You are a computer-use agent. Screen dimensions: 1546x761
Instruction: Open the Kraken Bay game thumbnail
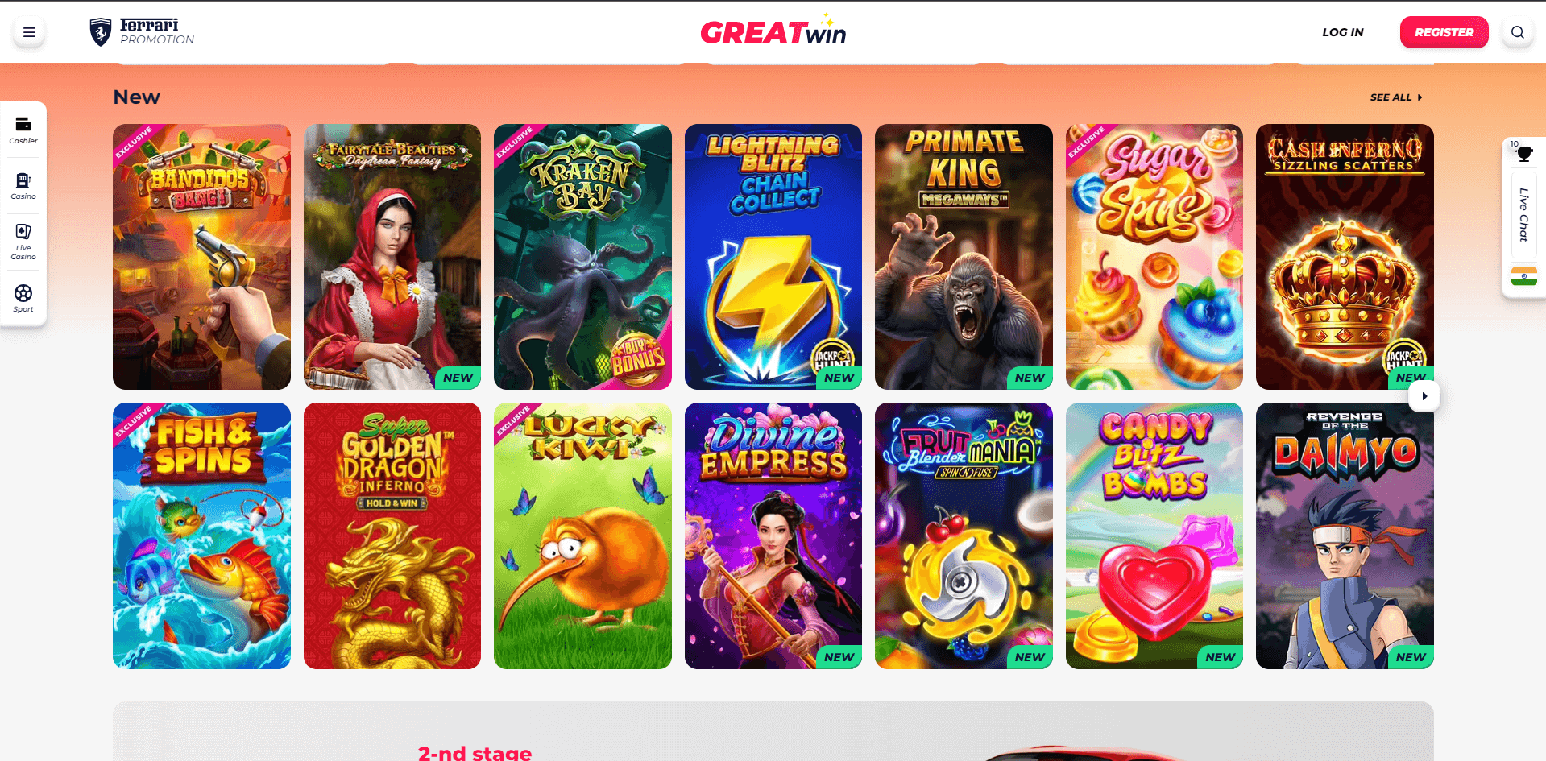[582, 257]
